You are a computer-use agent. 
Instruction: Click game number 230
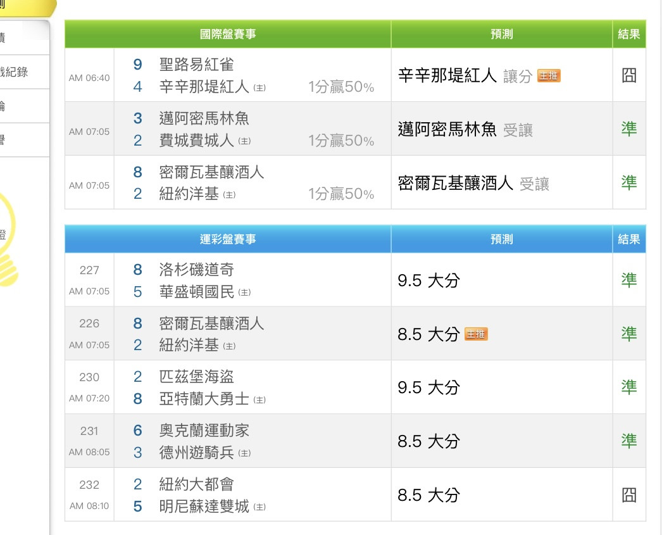[x=89, y=377]
